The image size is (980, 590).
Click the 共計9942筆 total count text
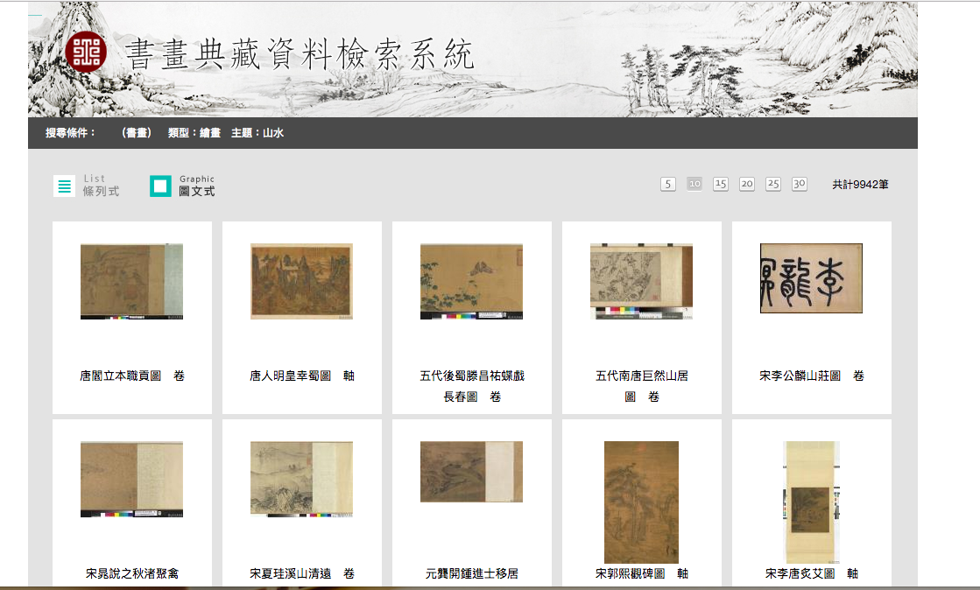click(x=860, y=185)
